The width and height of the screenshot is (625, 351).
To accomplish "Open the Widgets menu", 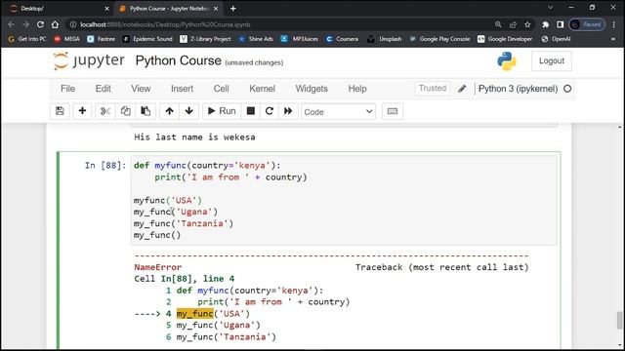I will [x=312, y=89].
